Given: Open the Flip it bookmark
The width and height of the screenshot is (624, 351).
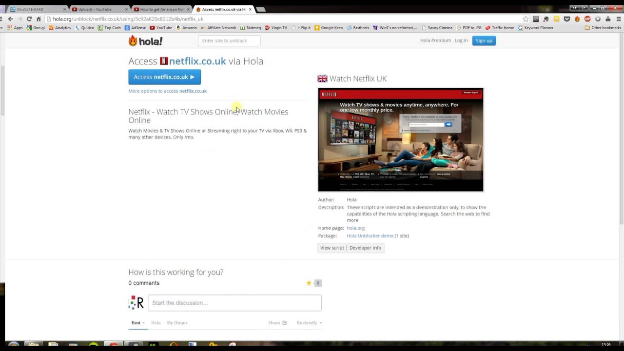Looking at the screenshot, I should 301,28.
